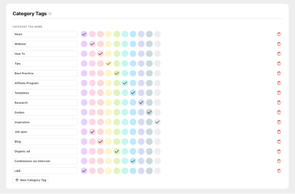This screenshot has height=194, width=295.
Task: Edit the Affiliate Program tag name field
Action: [45, 83]
